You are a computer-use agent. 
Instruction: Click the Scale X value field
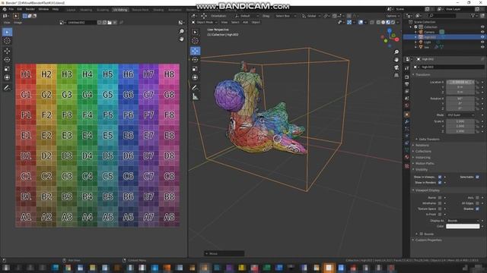[x=460, y=121]
